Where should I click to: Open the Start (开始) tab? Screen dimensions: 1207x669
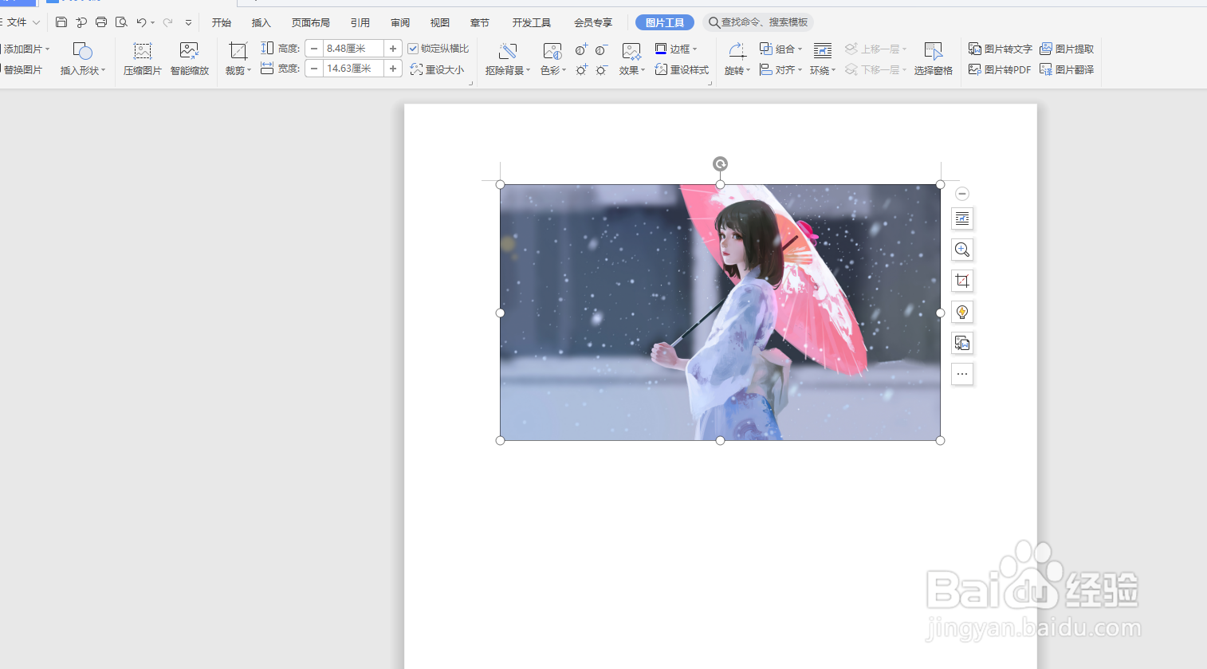(222, 22)
